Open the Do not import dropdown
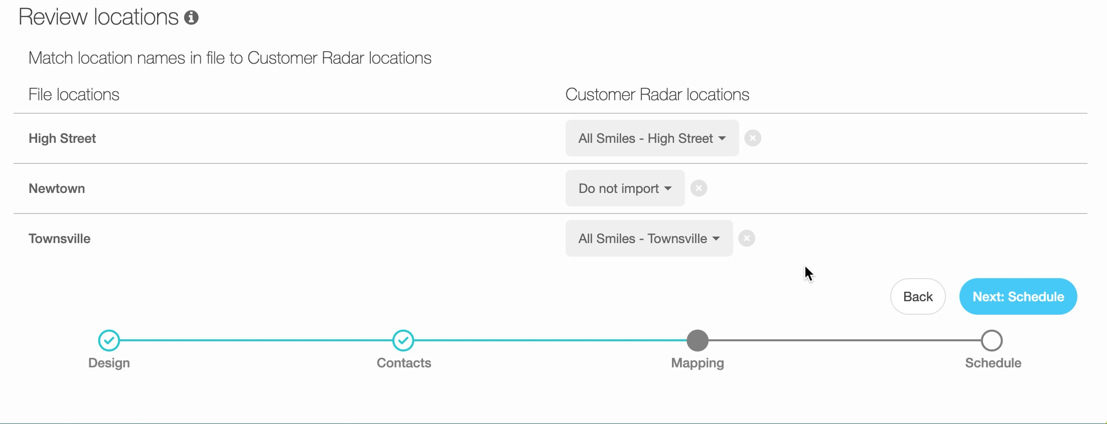The height and width of the screenshot is (424, 1107). pyautogui.click(x=624, y=188)
